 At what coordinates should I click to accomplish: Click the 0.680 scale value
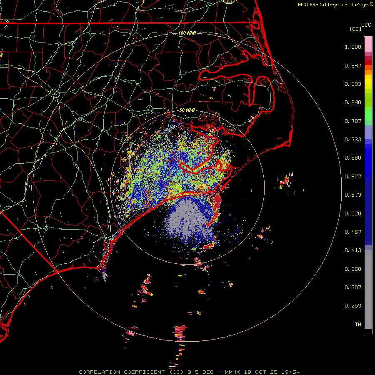(353, 158)
